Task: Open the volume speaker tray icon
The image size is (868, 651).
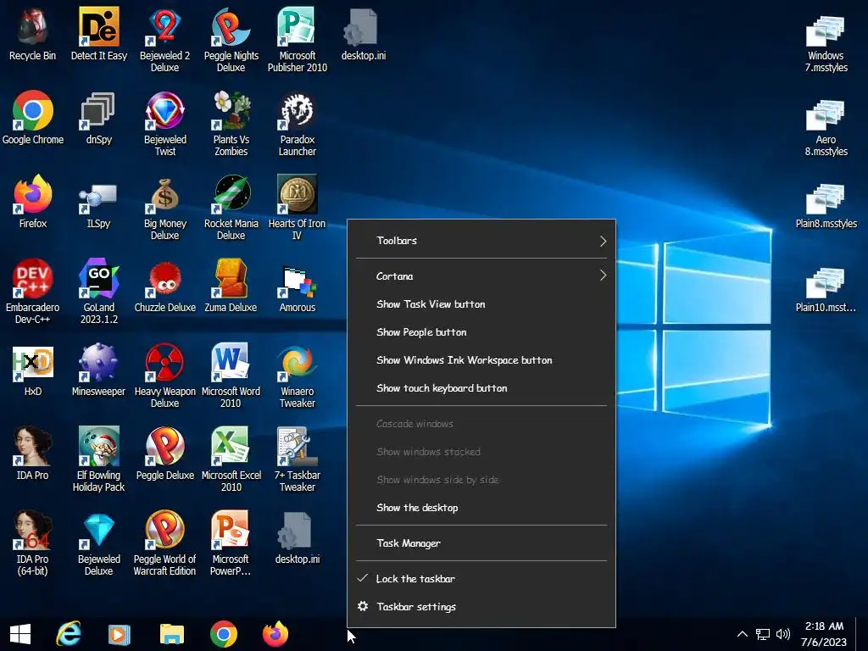Action: (x=782, y=634)
